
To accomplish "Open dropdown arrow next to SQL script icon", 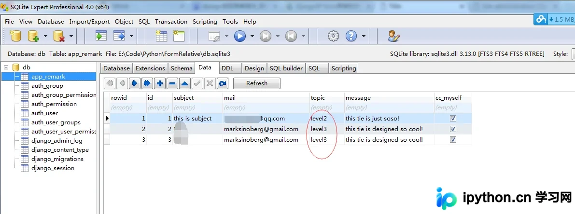I will point(226,36).
